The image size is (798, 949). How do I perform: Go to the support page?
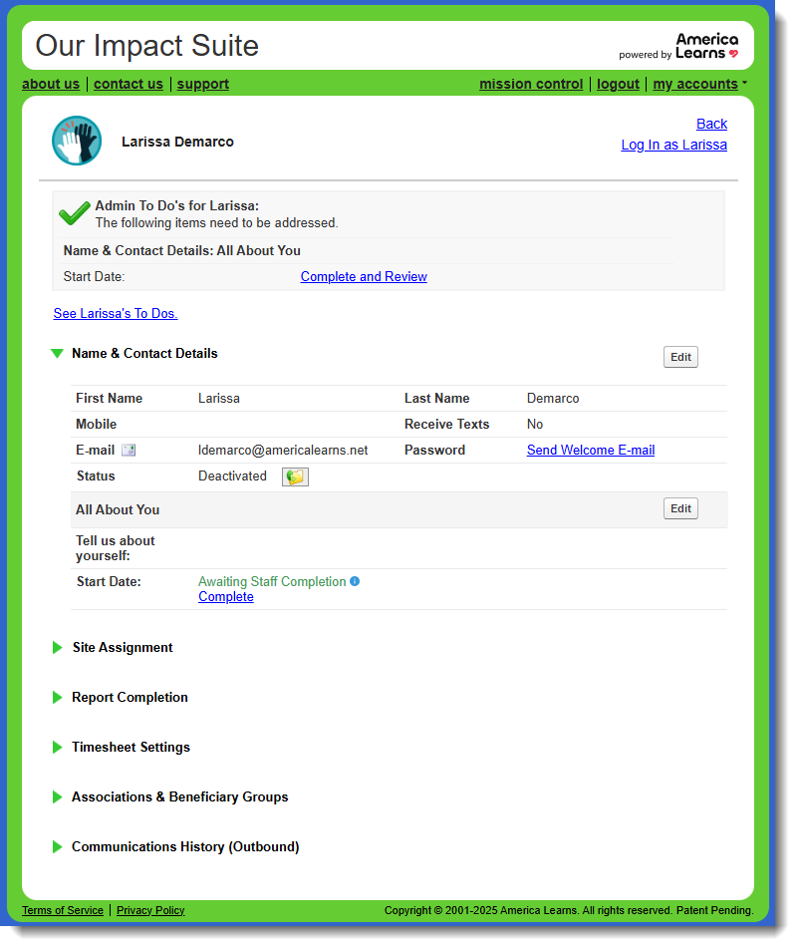(202, 84)
